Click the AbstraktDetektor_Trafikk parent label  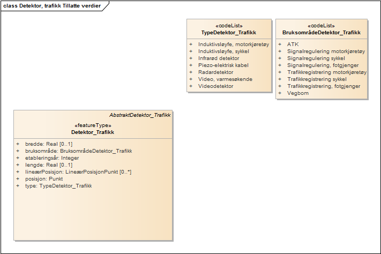pos(139,115)
